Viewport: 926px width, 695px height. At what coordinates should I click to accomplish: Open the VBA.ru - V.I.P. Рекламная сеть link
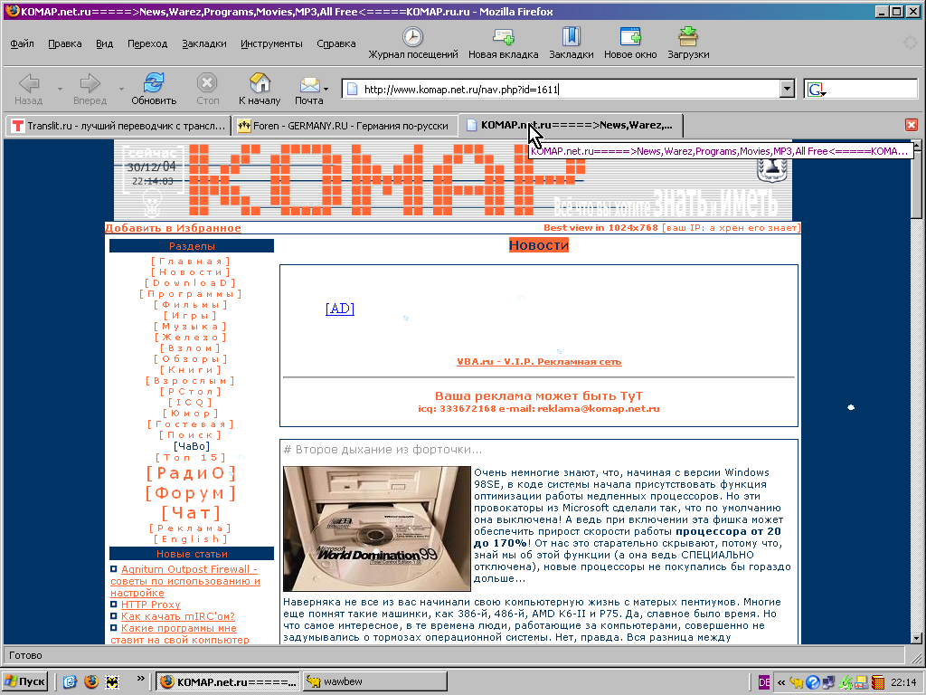539,362
